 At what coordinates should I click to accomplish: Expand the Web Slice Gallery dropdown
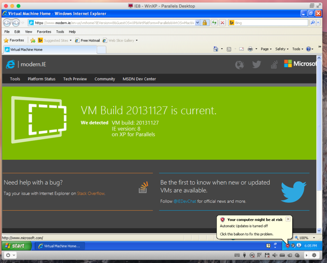[x=137, y=40]
